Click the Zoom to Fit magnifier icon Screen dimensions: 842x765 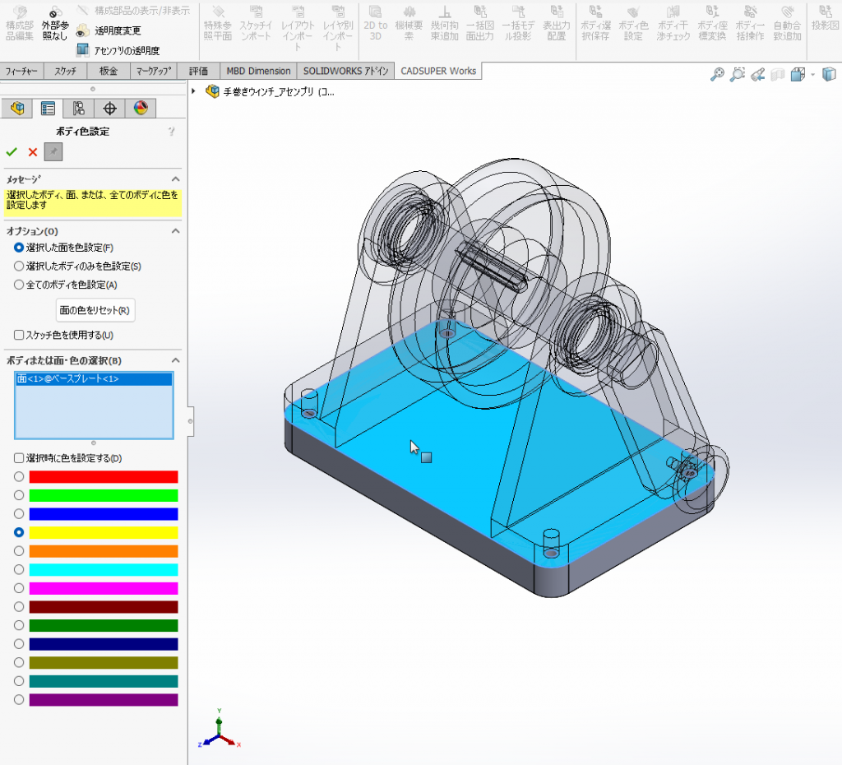tap(717, 75)
